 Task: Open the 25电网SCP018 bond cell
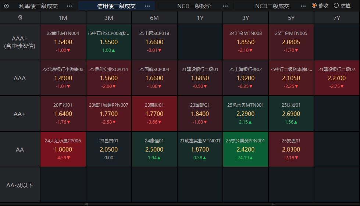(154, 42)
